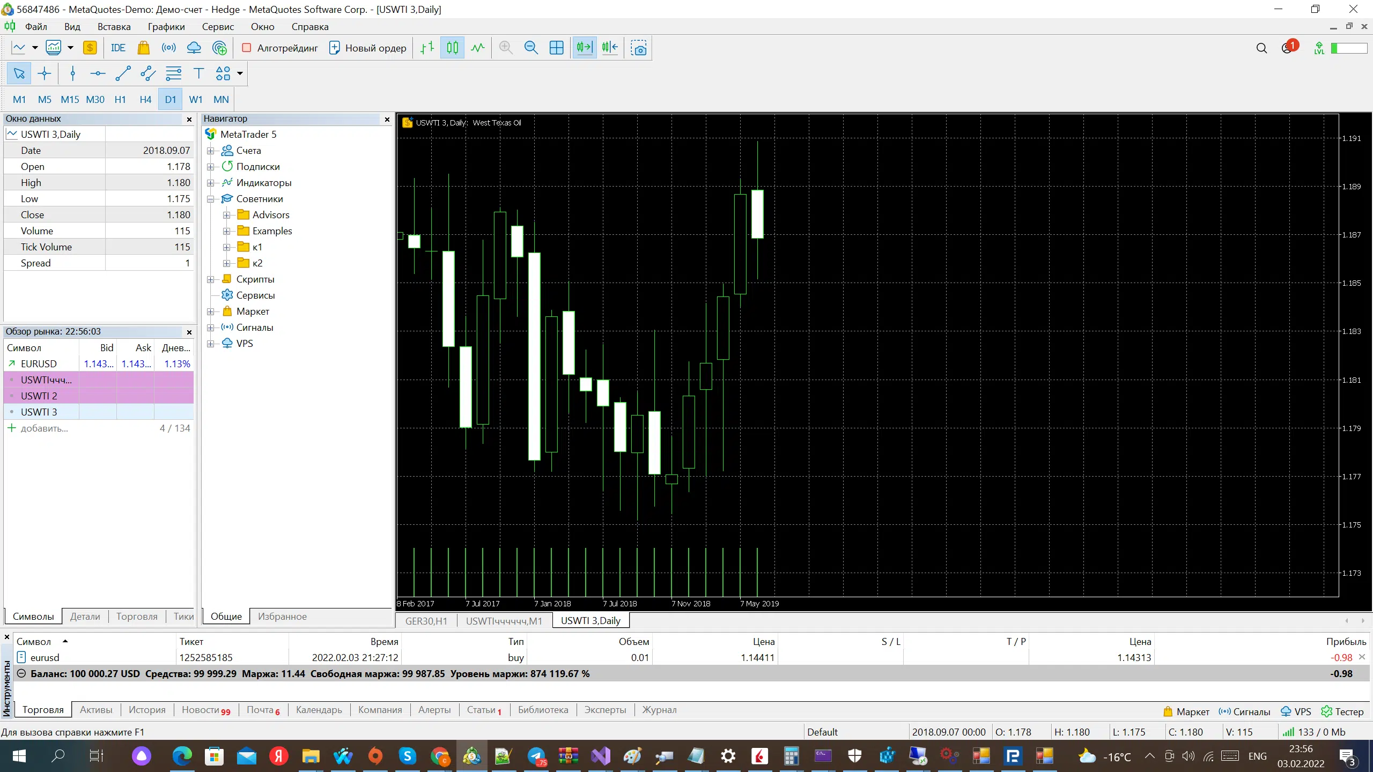
Task: Open the Сервис menu
Action: (218, 27)
